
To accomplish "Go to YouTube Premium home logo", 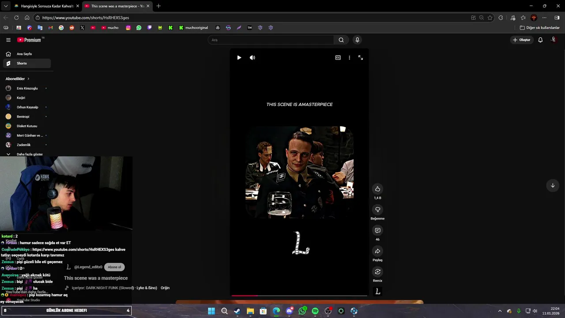I will pos(29,40).
